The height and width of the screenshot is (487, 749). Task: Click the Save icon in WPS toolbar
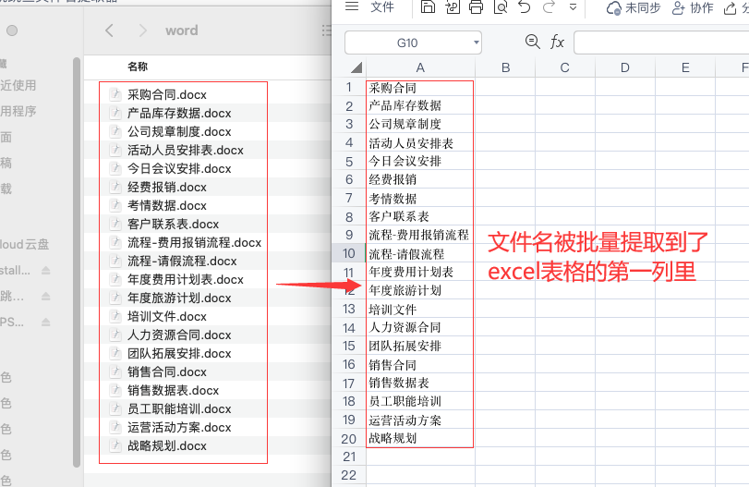(428, 8)
